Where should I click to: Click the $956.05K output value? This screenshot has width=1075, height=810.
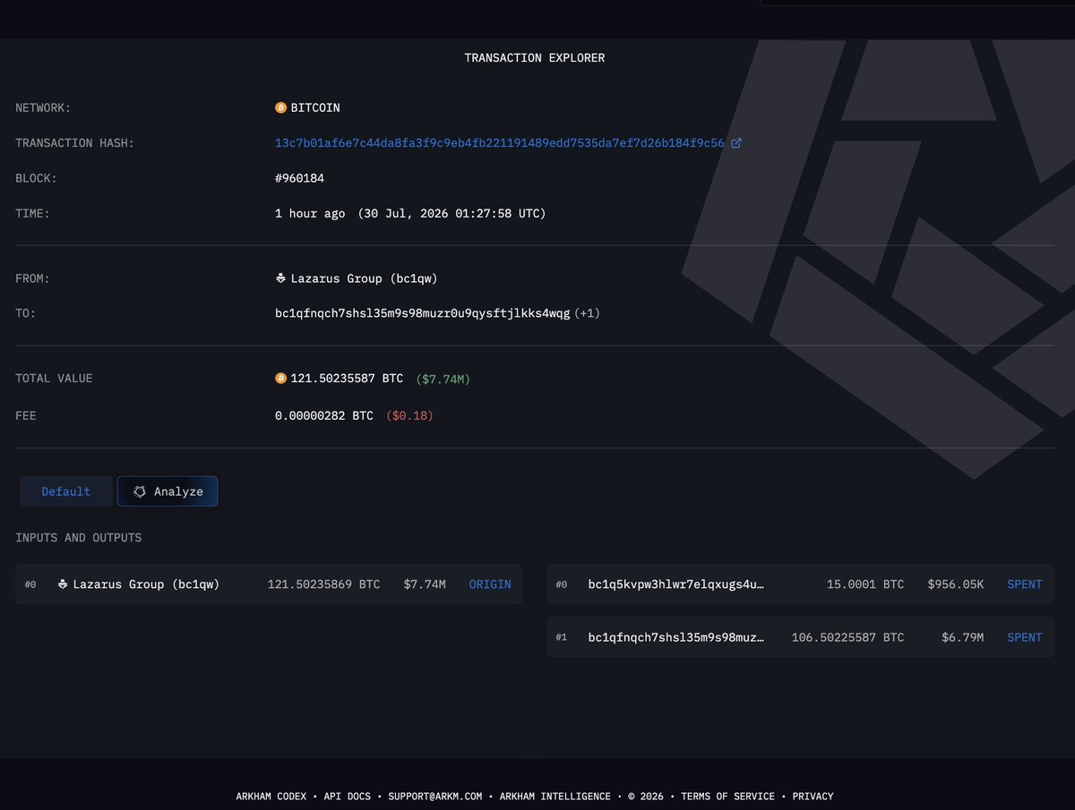tap(956, 584)
